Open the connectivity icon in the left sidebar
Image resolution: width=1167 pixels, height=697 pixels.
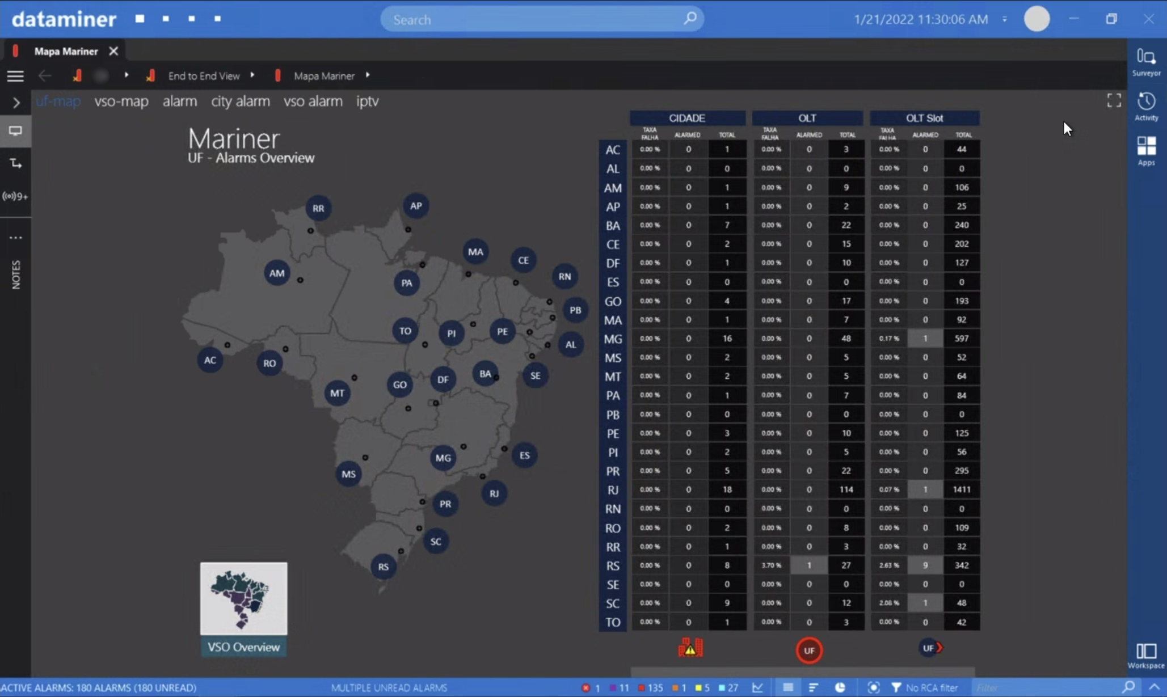15,163
